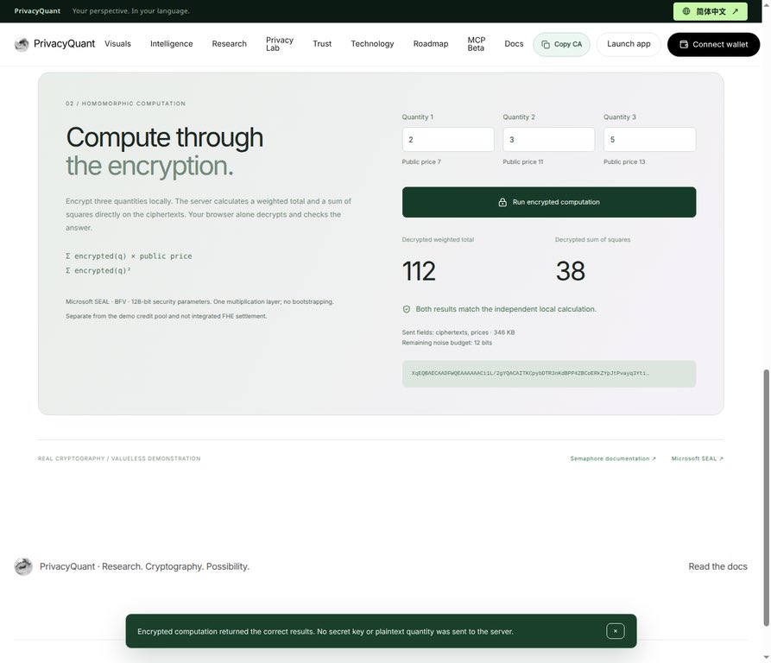
Task: Click 'Public price 11' label
Action: 522,161
